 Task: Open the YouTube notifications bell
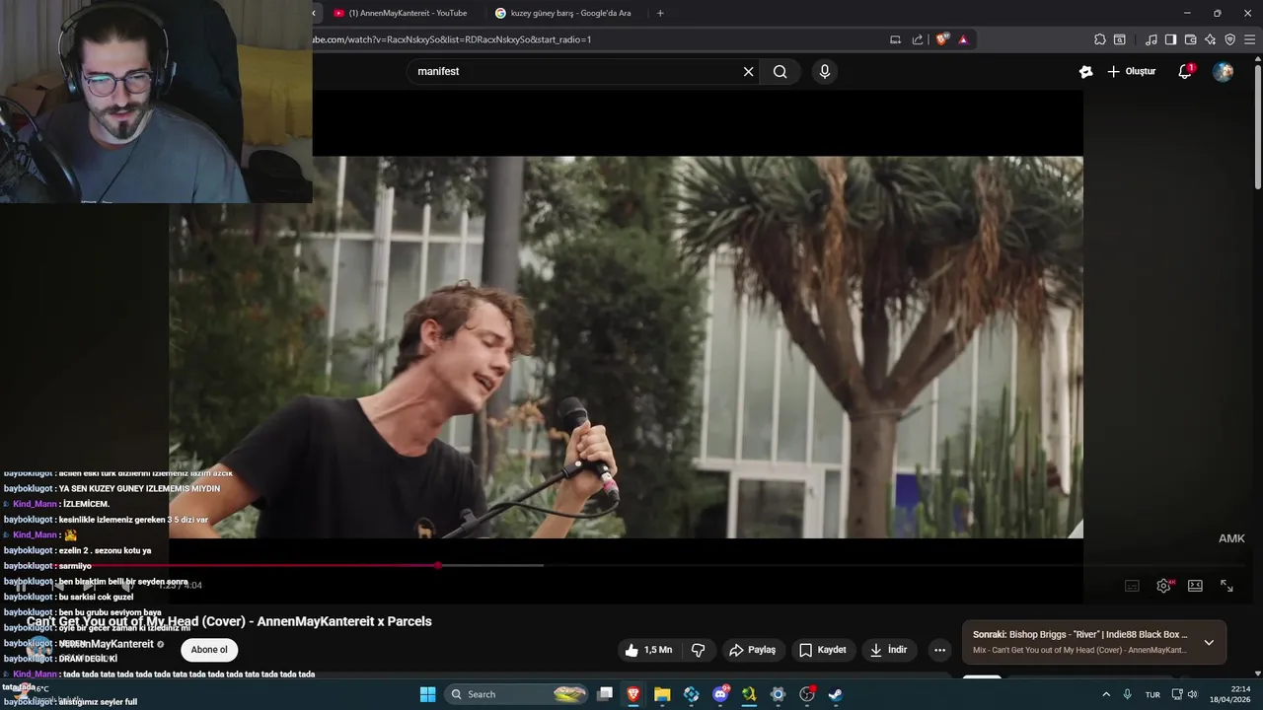coord(1185,71)
